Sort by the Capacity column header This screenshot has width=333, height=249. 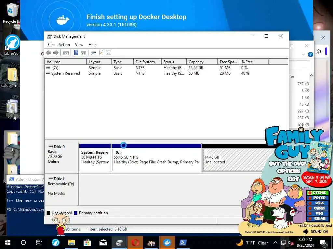point(202,62)
